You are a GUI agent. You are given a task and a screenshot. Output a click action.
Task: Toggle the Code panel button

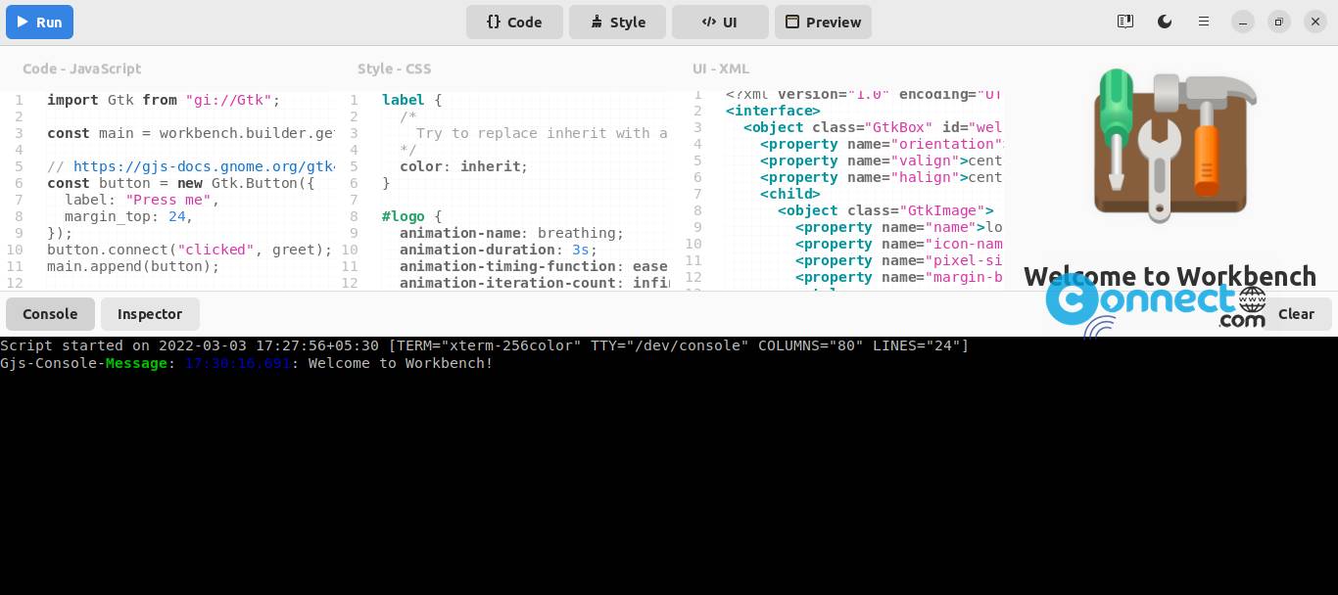[514, 22]
